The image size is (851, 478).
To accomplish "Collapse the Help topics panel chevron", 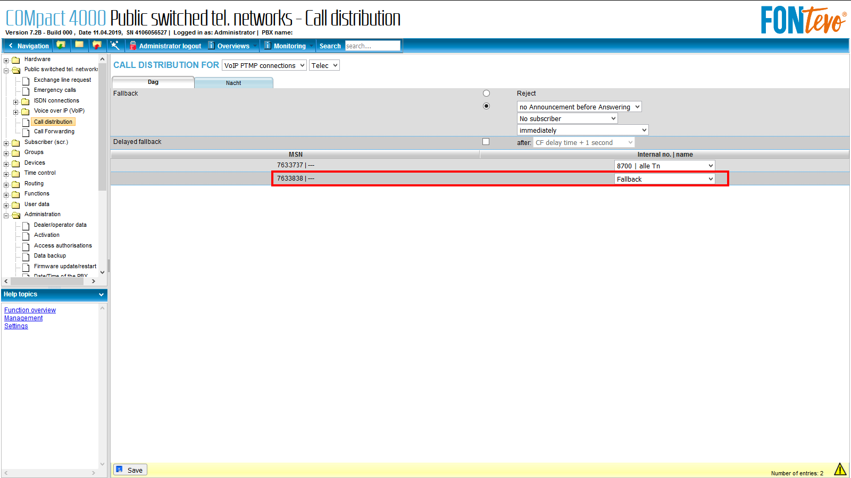I will [101, 295].
